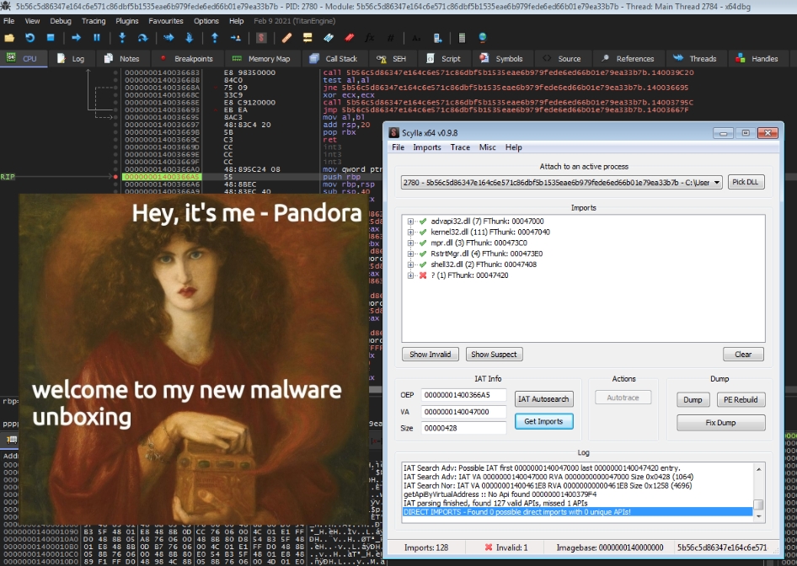Switch to the Call Stack tab

coord(334,58)
